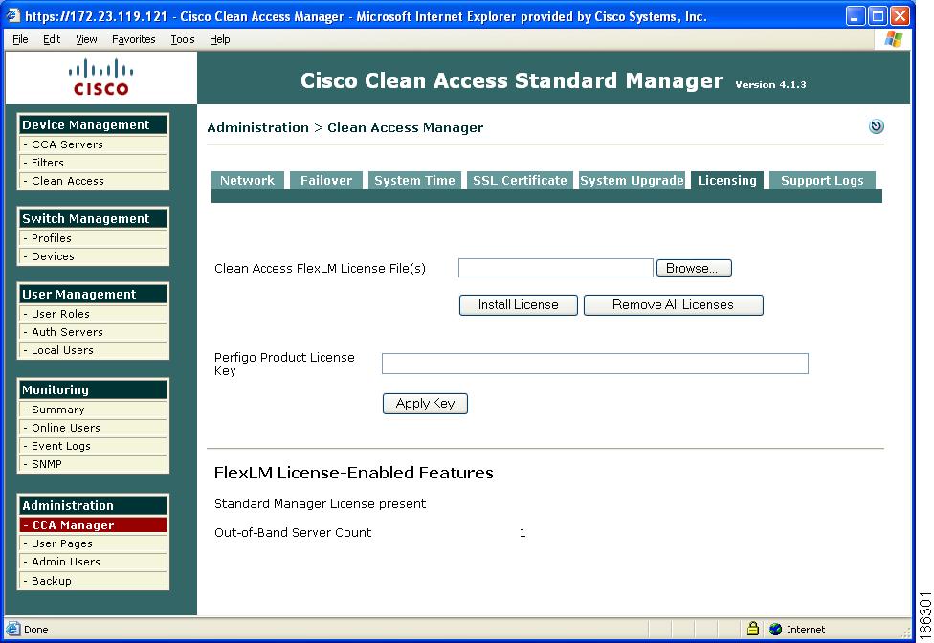Open the SSL Certificate tab
Image resolution: width=934 pixels, height=643 pixels.
519,179
